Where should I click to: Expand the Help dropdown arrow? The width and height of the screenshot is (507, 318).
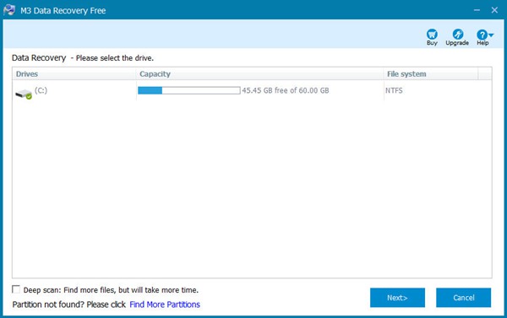[491, 35]
